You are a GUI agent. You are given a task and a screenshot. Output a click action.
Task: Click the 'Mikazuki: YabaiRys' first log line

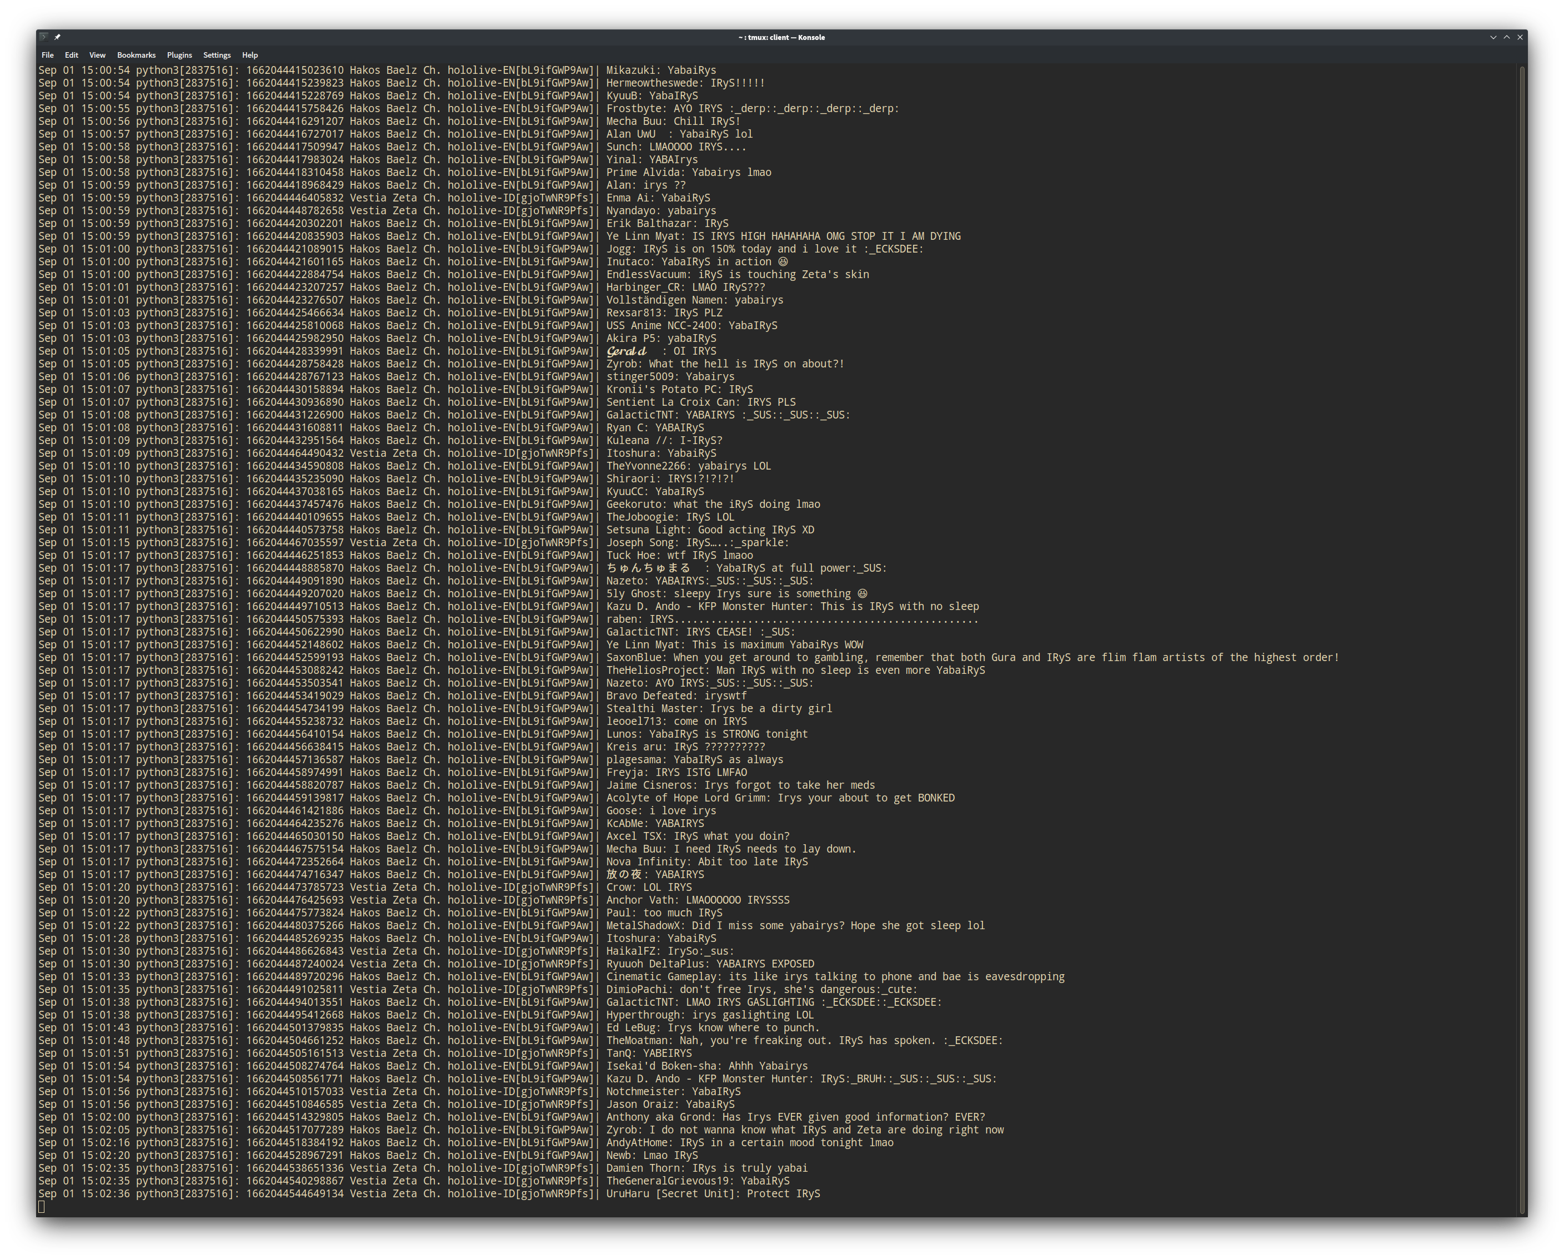[661, 70]
